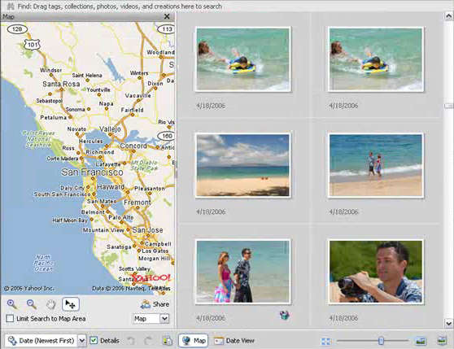Click the Show Properties icon
Image resolution: width=454 pixels, height=349 pixels.
tap(168, 341)
